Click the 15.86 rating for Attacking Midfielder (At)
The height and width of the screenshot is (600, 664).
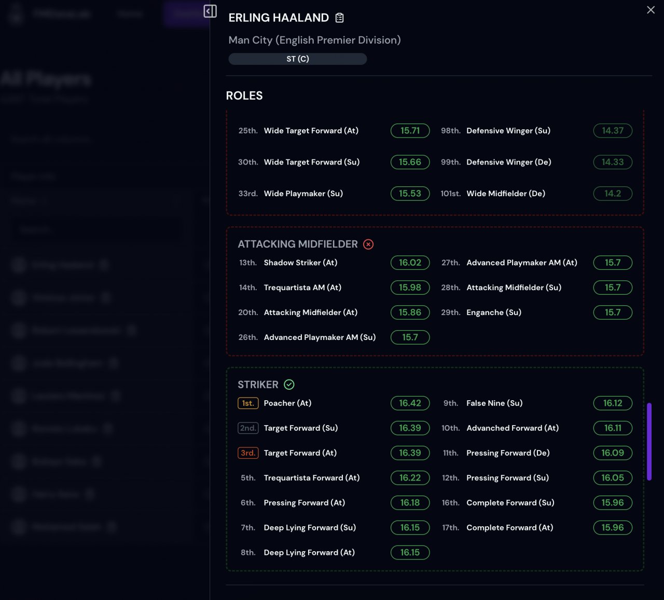pyautogui.click(x=410, y=312)
